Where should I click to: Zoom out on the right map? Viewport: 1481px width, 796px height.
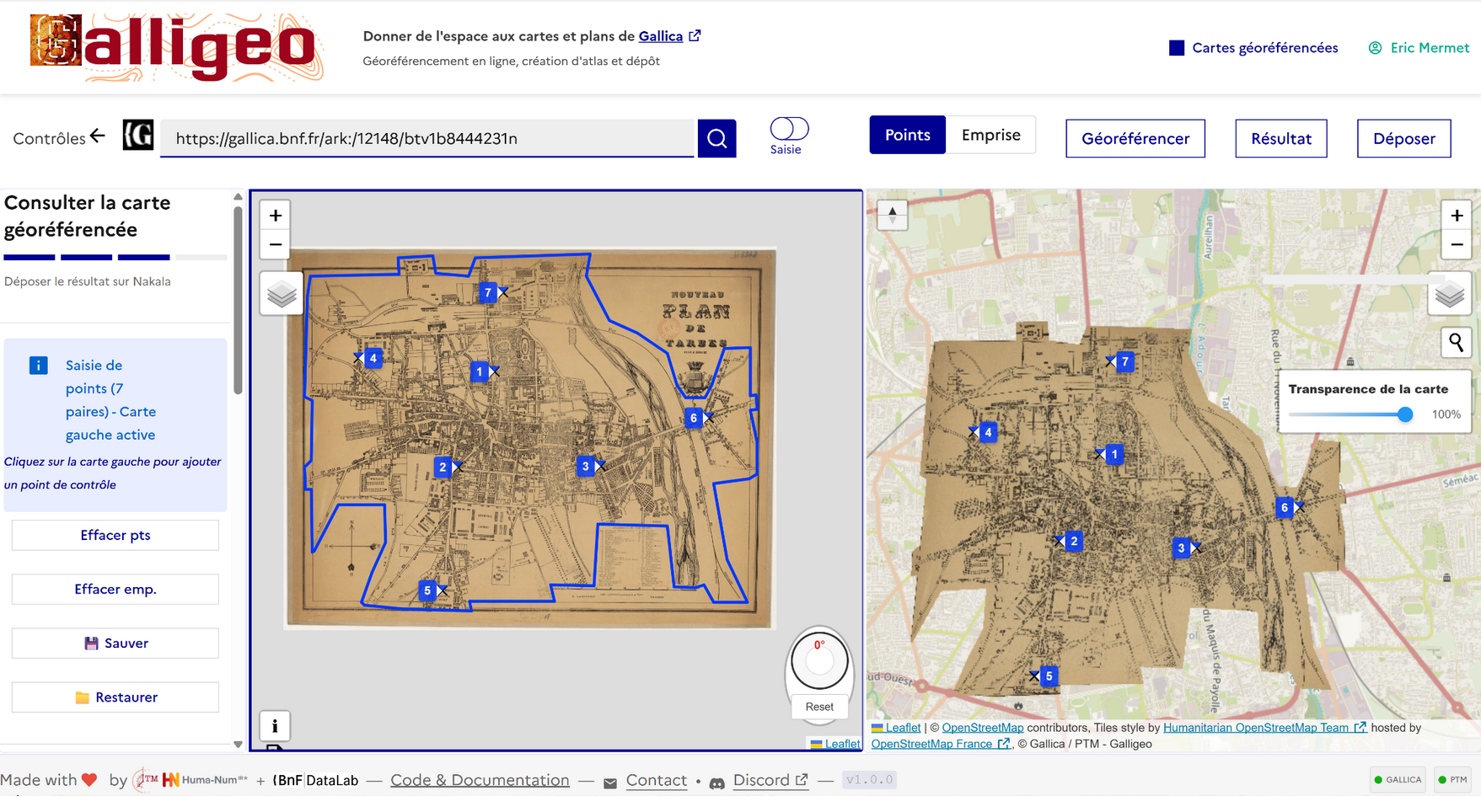(x=1457, y=245)
